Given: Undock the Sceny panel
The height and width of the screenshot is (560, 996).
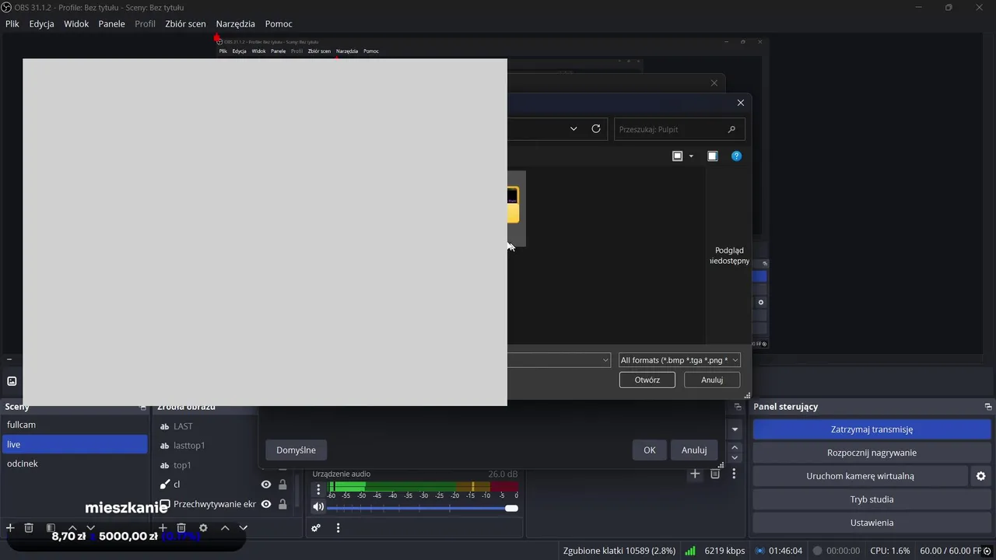Looking at the screenshot, I should tap(142, 407).
